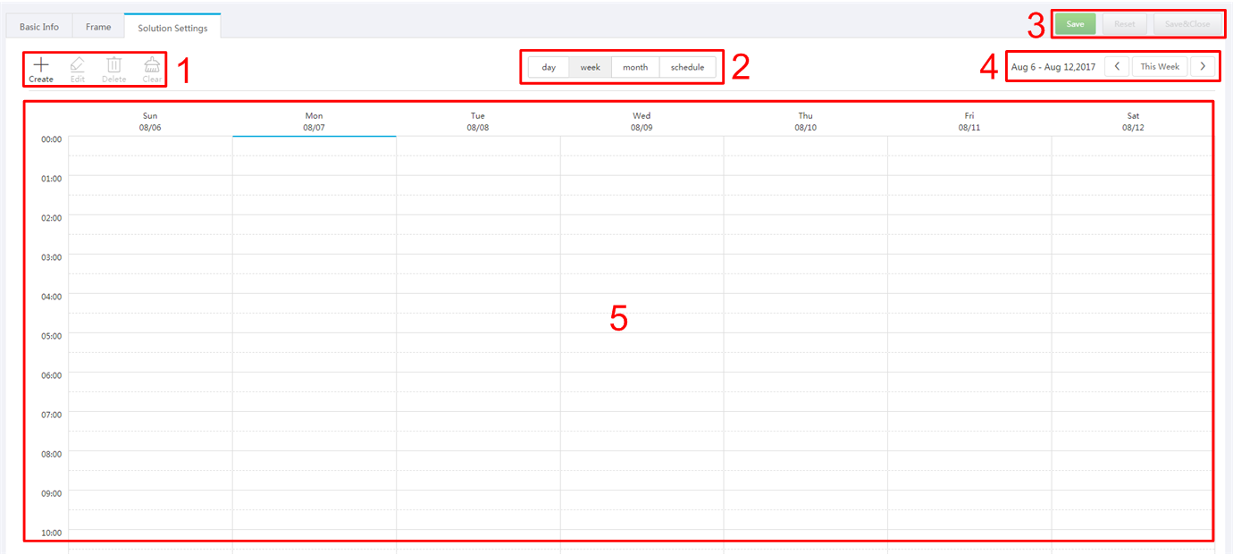This screenshot has height=554, width=1233.
Task: Click the 01:00 time label
Action: coord(52,179)
